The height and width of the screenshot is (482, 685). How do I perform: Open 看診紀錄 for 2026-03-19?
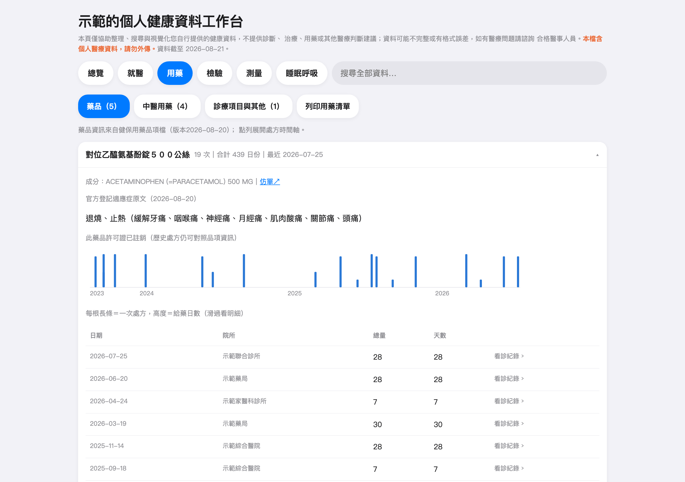point(509,423)
